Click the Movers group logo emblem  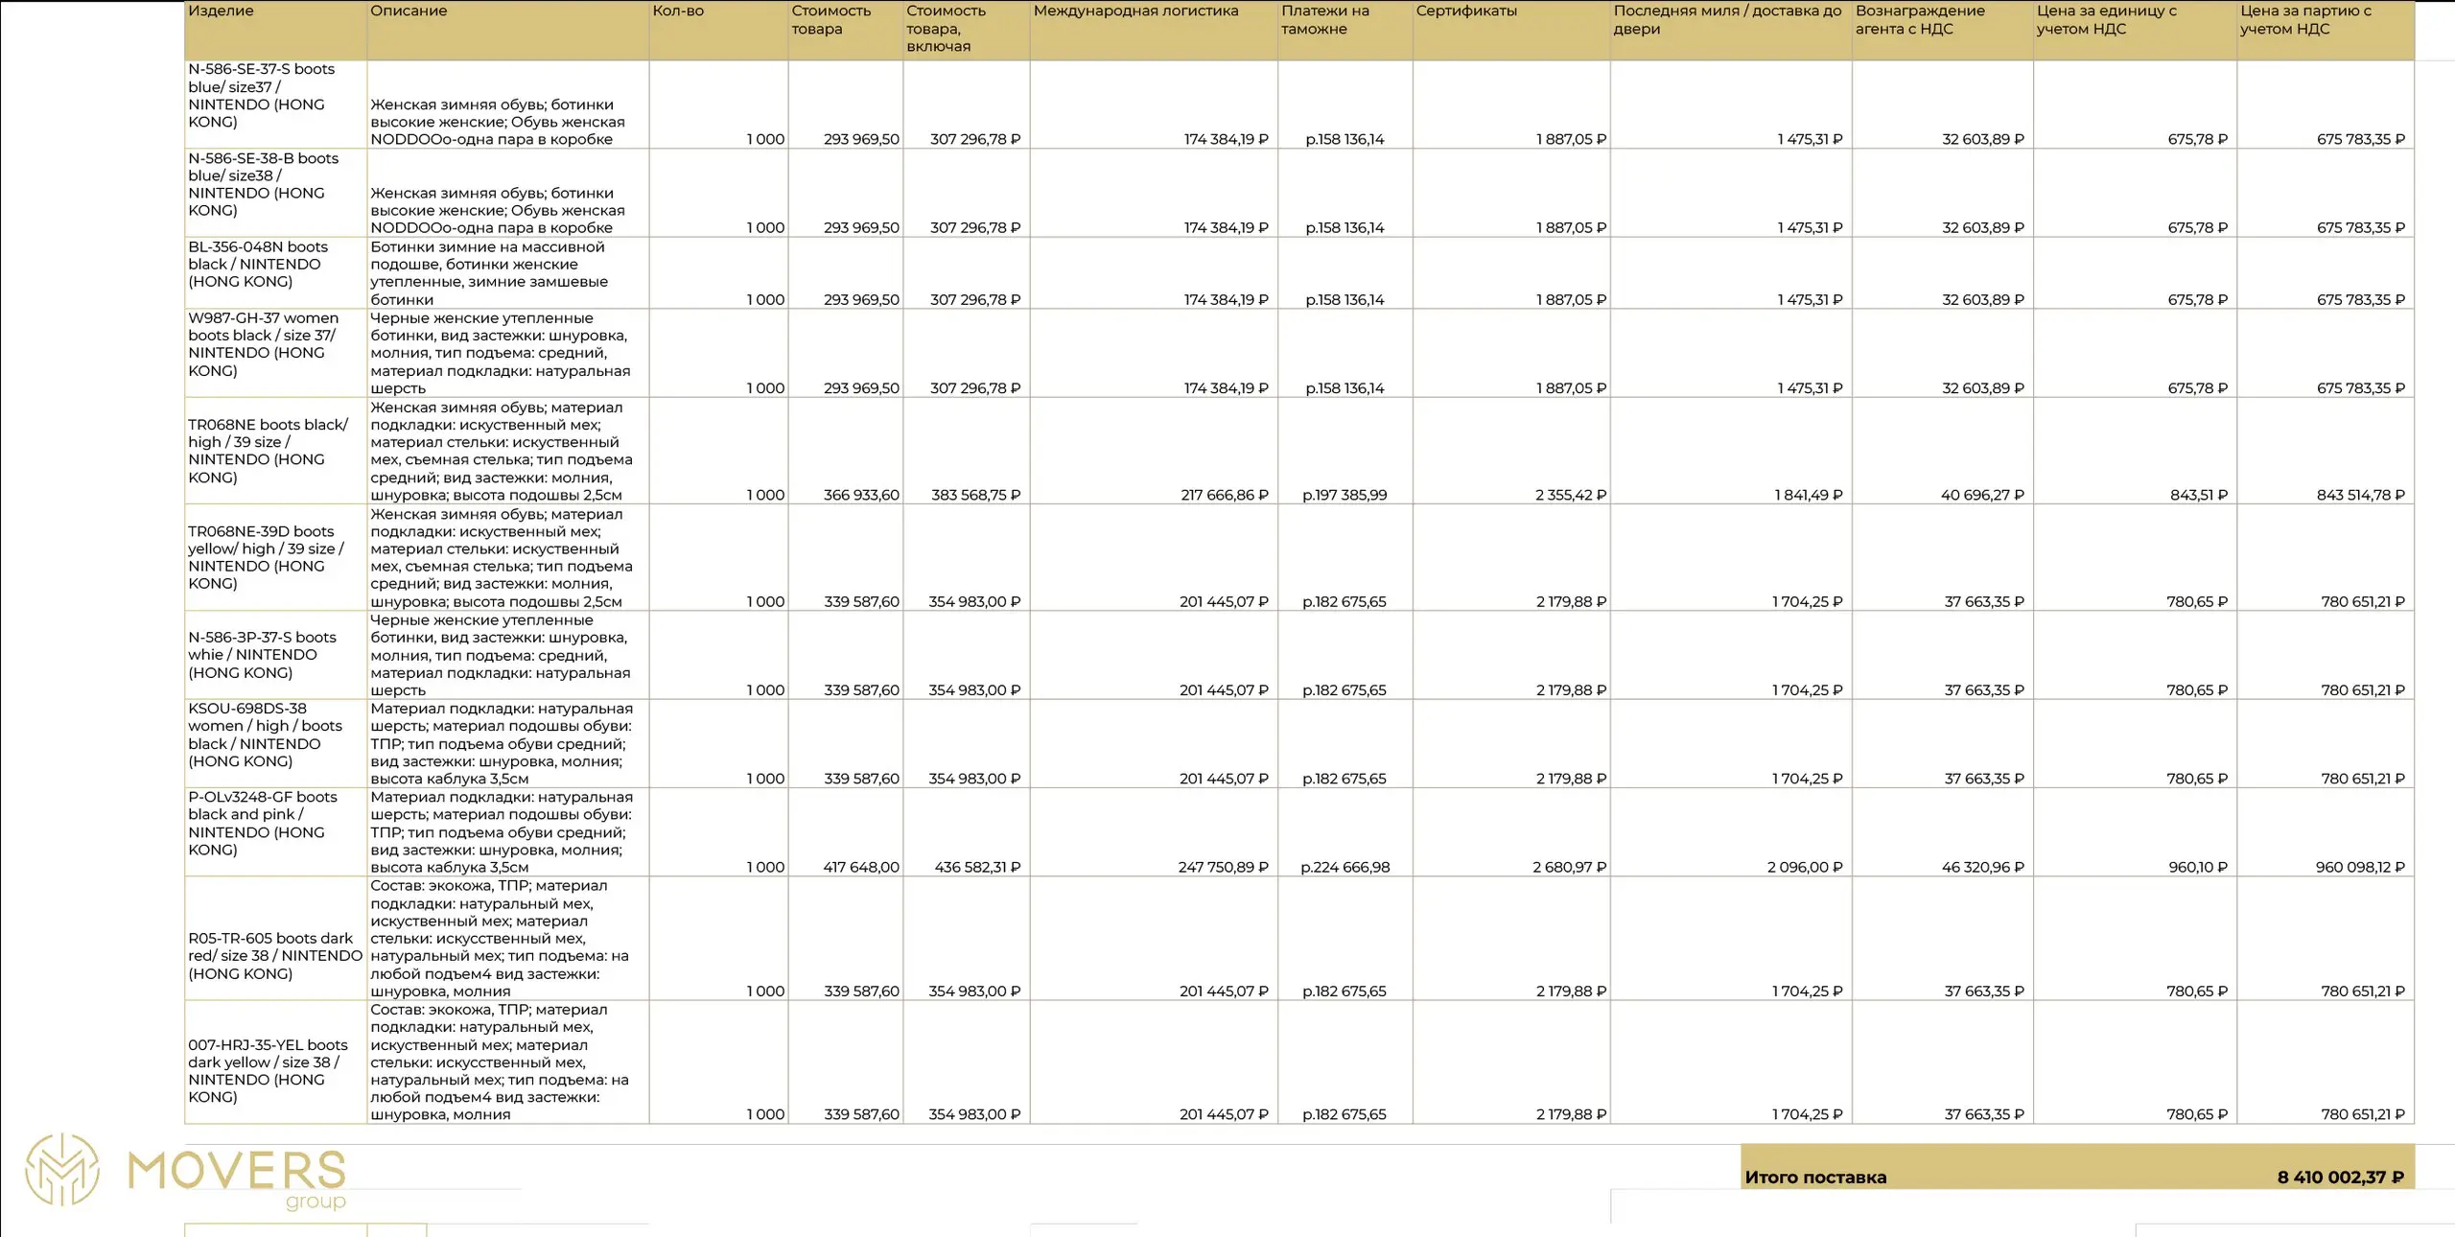[62, 1169]
